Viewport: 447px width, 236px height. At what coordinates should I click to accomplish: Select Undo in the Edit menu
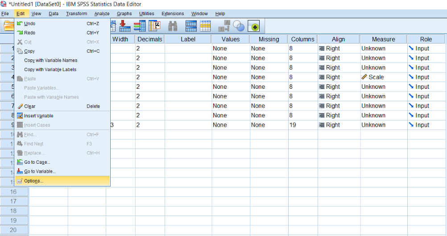29,24
